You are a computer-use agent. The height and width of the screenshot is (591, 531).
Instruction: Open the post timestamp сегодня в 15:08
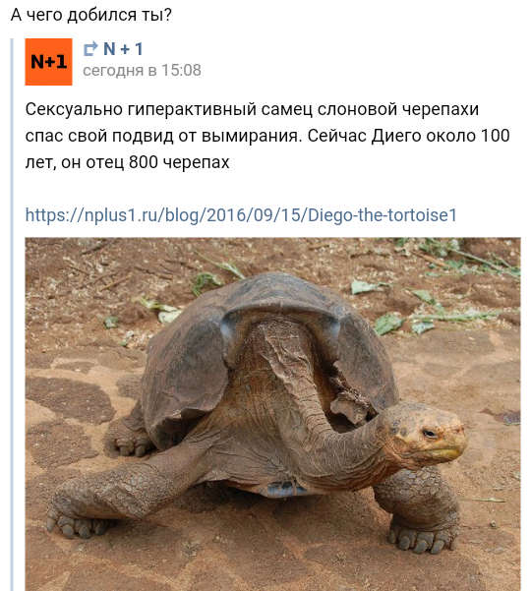pos(142,71)
